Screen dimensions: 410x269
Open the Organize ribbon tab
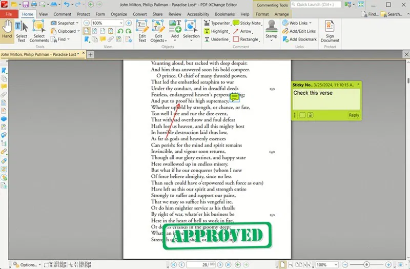pyautogui.click(x=119, y=14)
